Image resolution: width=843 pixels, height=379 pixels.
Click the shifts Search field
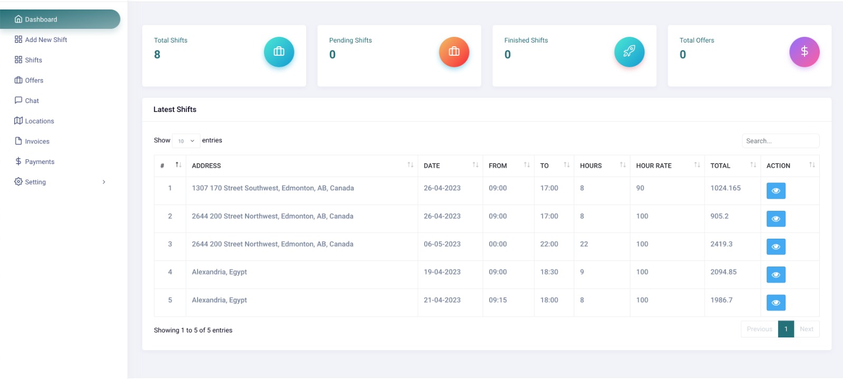780,141
